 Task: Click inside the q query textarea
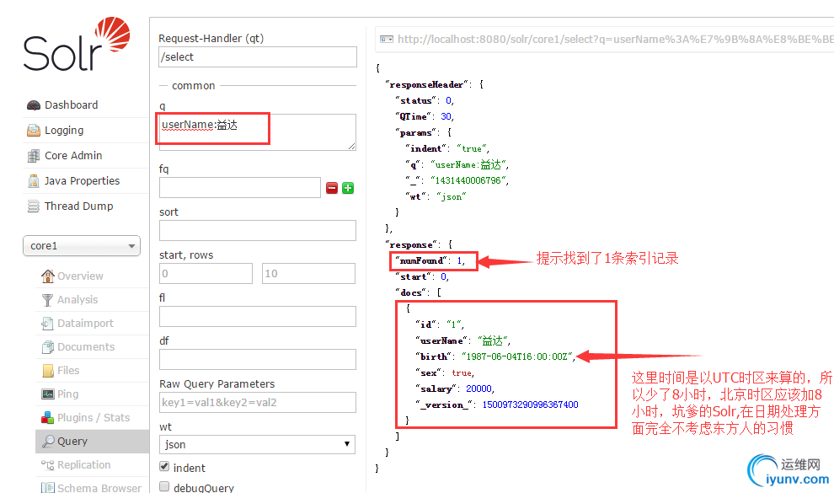(x=258, y=131)
